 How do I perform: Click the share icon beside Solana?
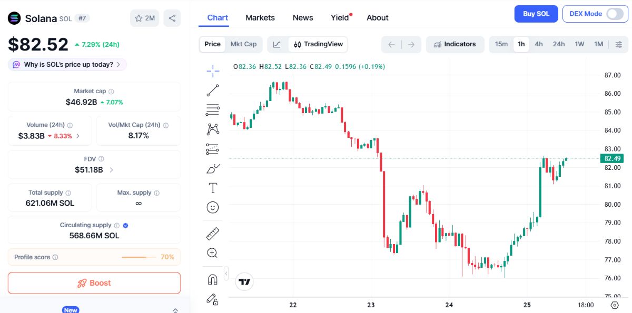click(172, 18)
